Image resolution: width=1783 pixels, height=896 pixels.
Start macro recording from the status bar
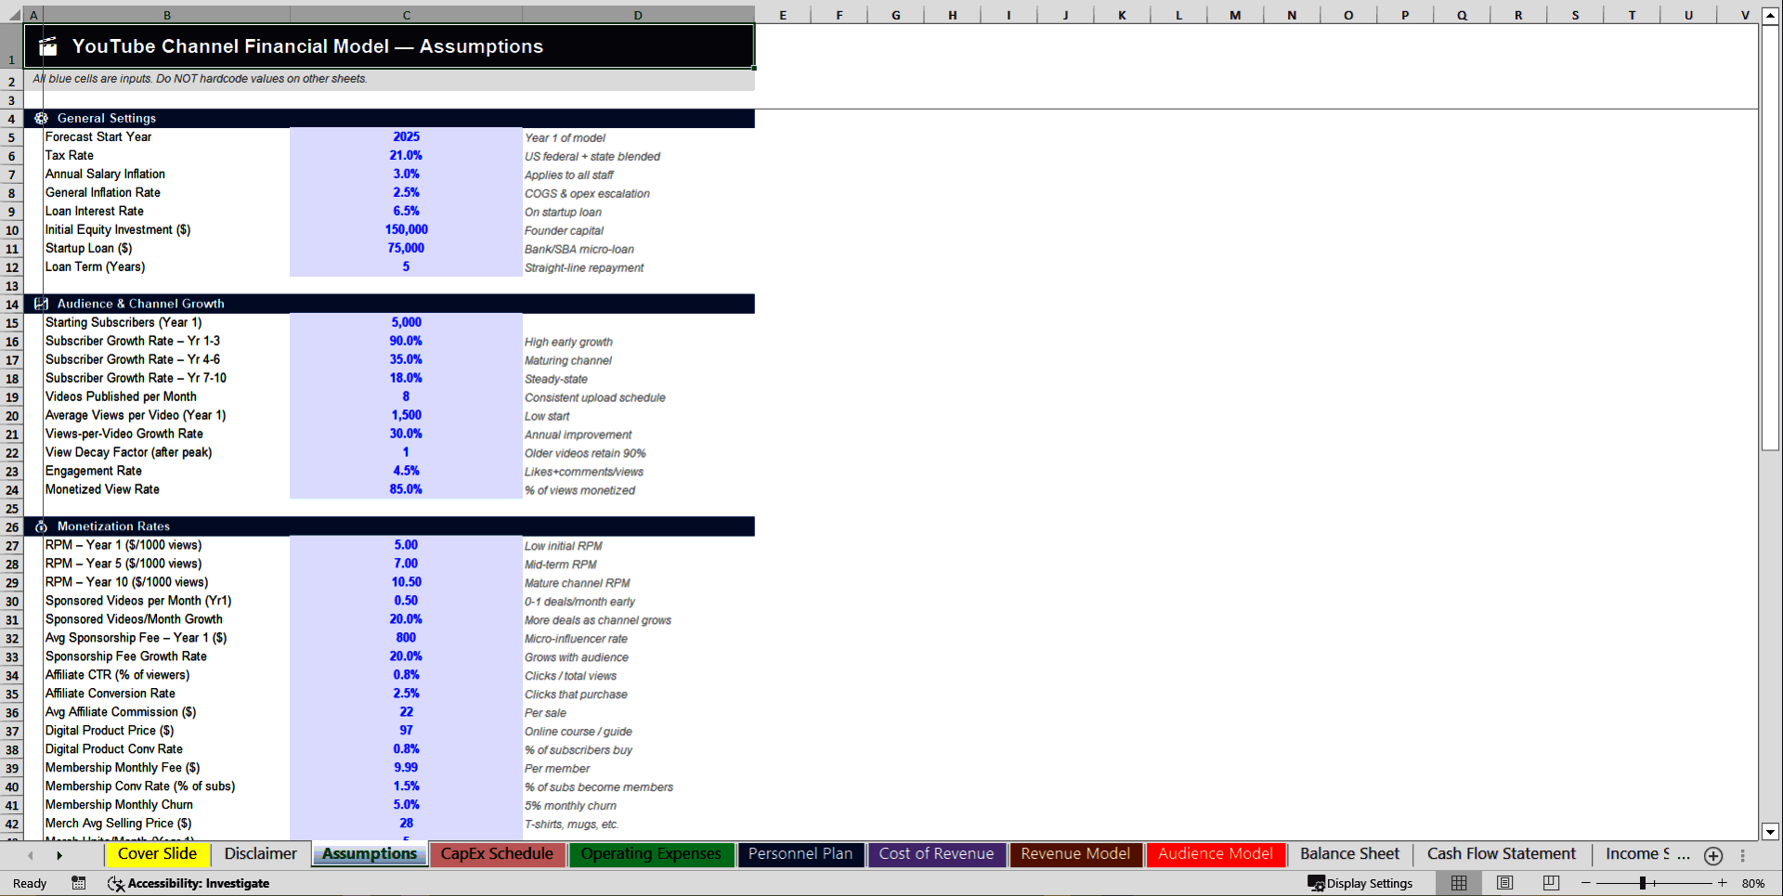pyautogui.click(x=79, y=883)
